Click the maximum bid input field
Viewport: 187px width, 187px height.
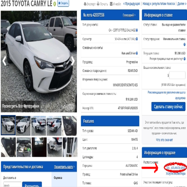pos(177,75)
